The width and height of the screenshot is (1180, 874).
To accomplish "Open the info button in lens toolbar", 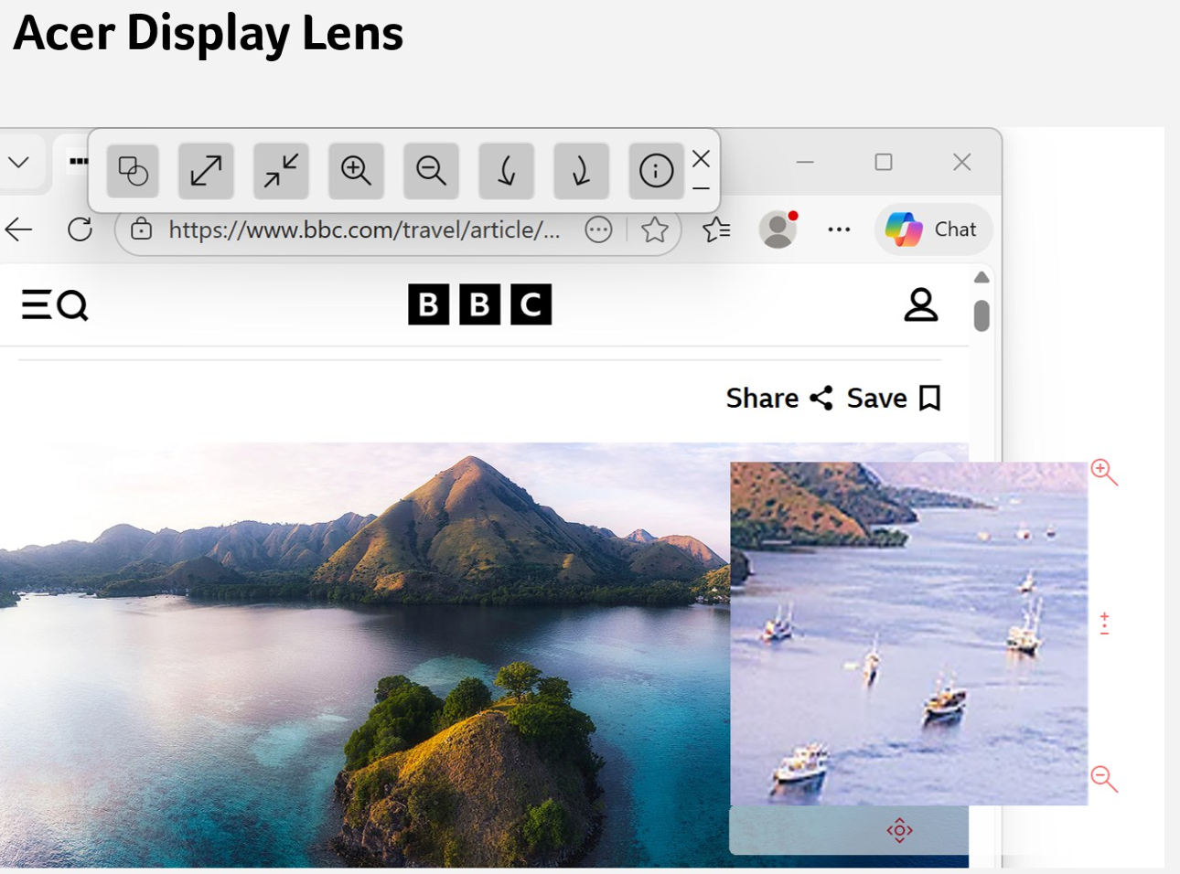I will click(x=656, y=171).
